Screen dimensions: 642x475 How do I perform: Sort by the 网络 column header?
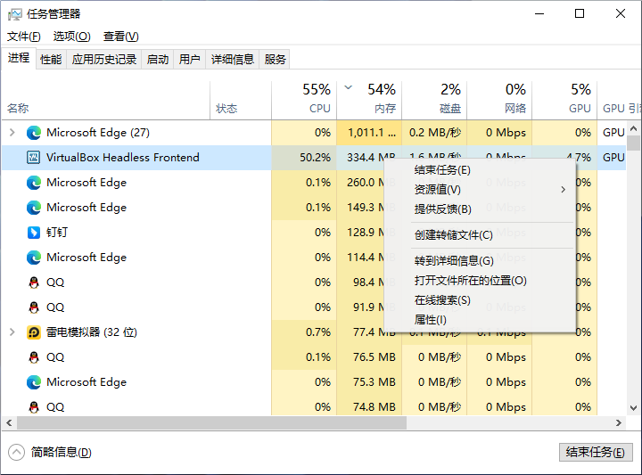pos(499,101)
